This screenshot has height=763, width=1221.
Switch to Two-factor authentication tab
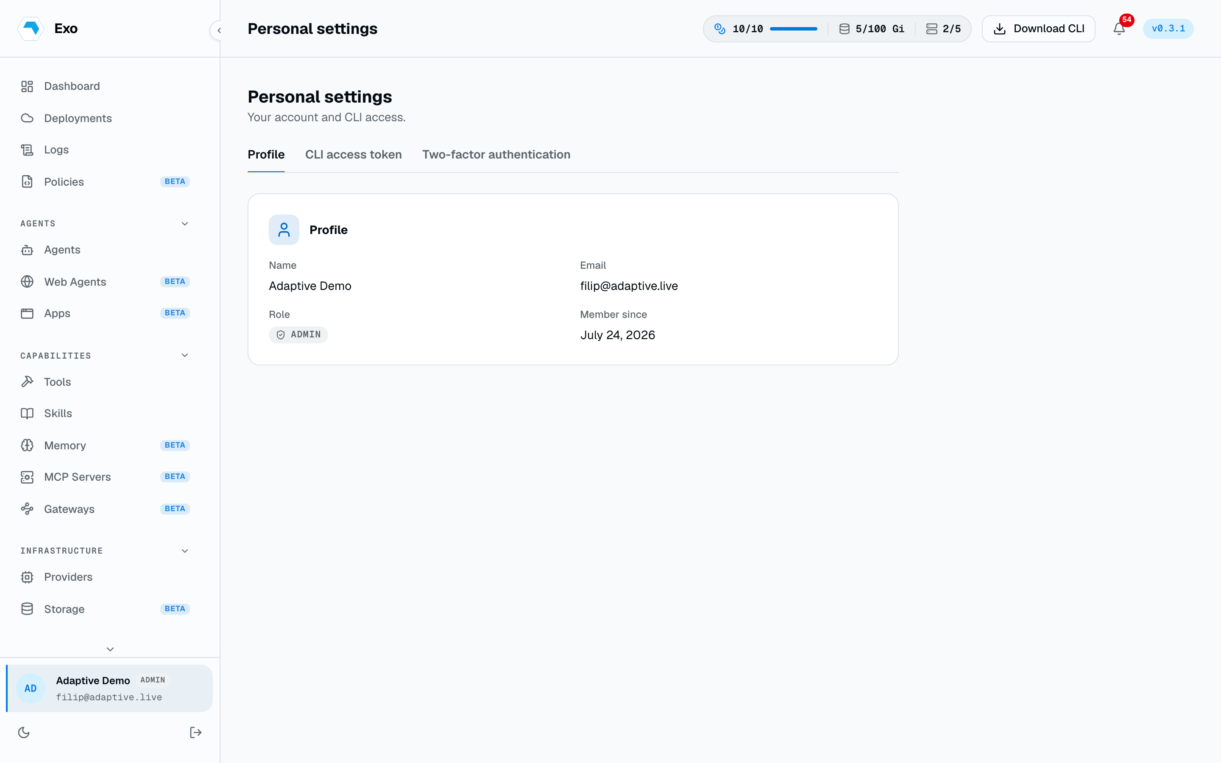point(496,154)
